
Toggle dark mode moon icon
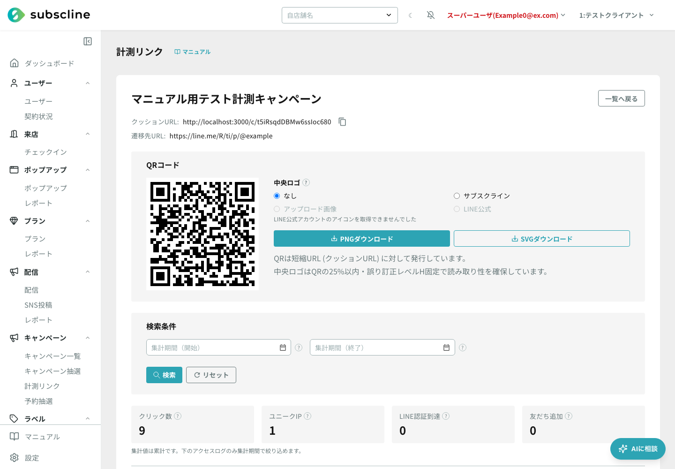coord(411,15)
